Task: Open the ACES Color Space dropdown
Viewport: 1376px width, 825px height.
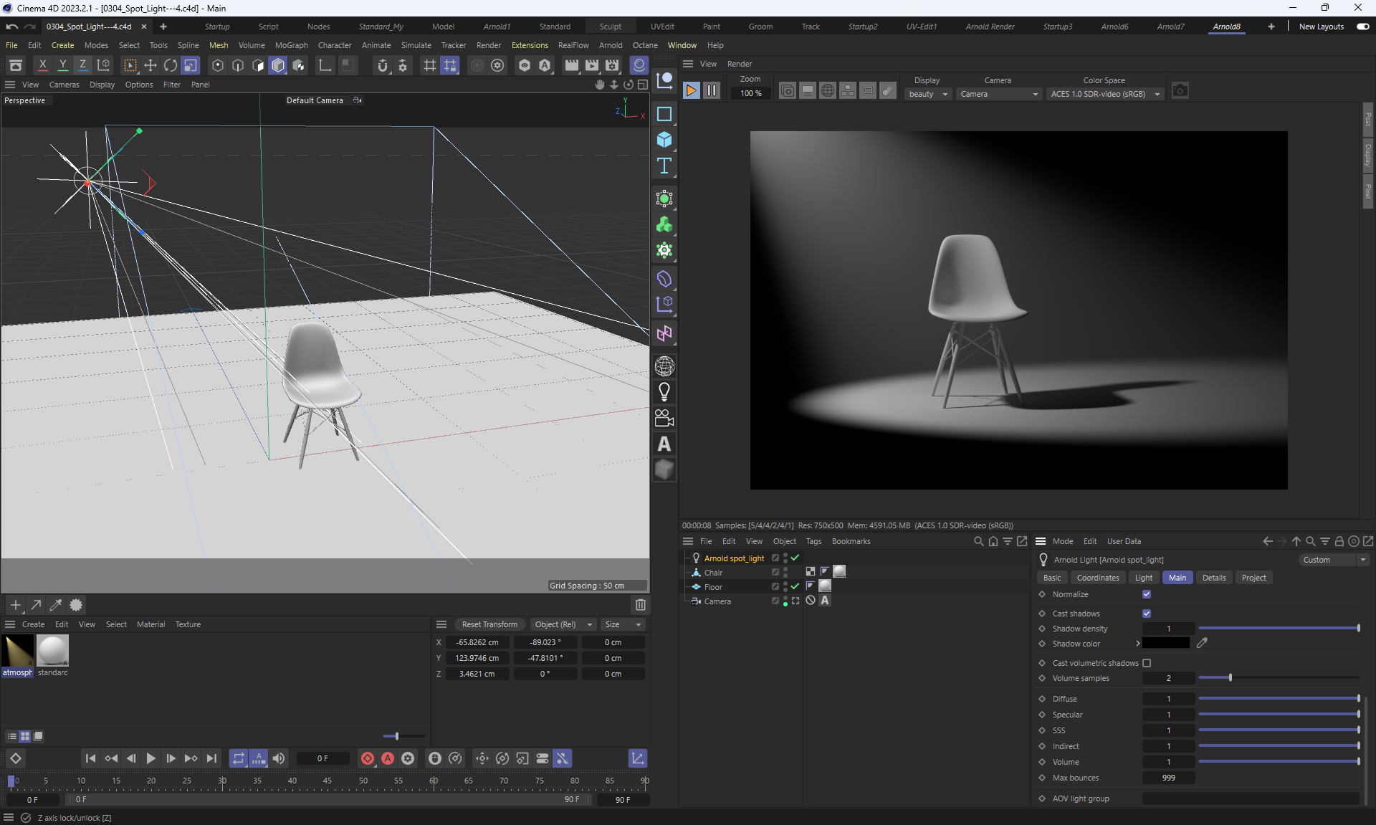Action: click(x=1104, y=94)
